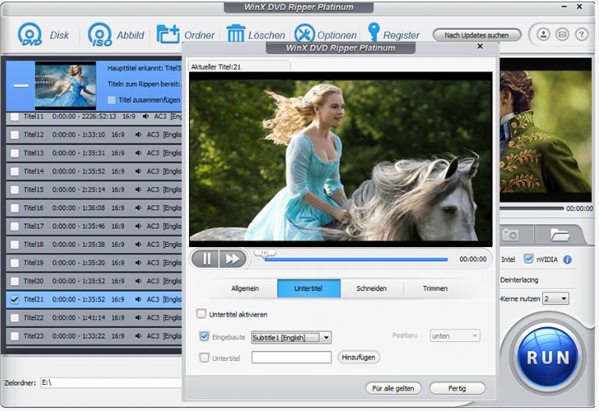Click the fast-forward button in the preview

[233, 259]
